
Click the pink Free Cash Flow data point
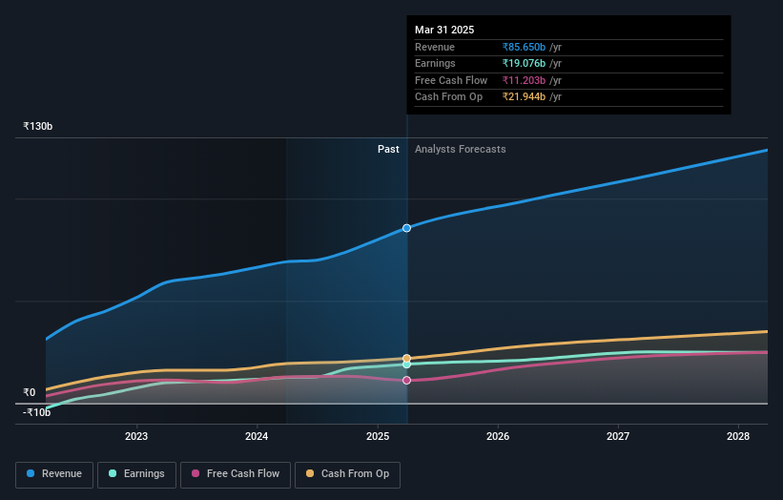point(407,381)
